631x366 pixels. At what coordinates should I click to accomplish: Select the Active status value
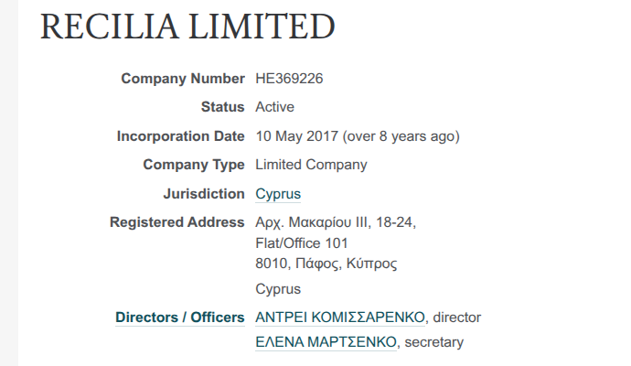274,107
